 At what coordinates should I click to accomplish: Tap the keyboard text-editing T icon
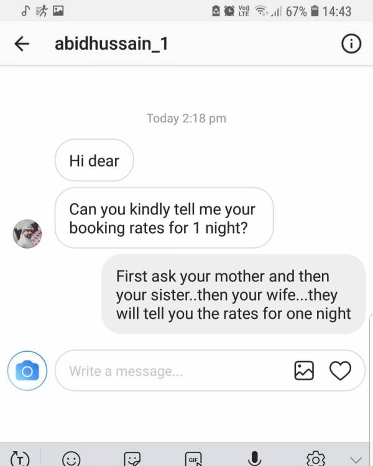tap(20, 459)
